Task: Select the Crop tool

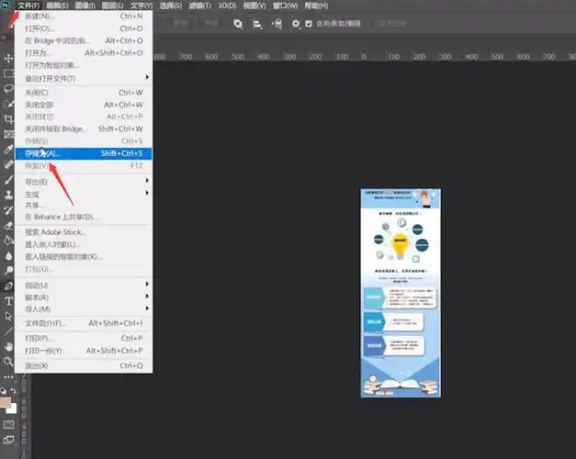Action: coord(9,119)
